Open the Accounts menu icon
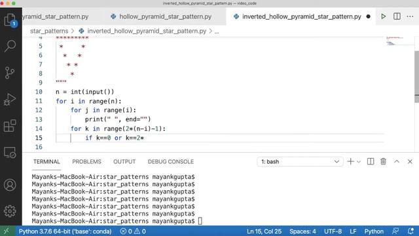The image size is (419, 236). pos(10,185)
